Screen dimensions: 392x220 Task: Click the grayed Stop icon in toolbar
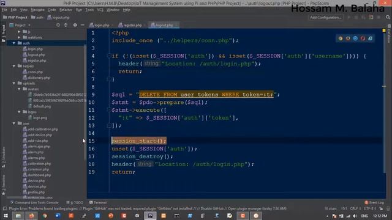379,17
